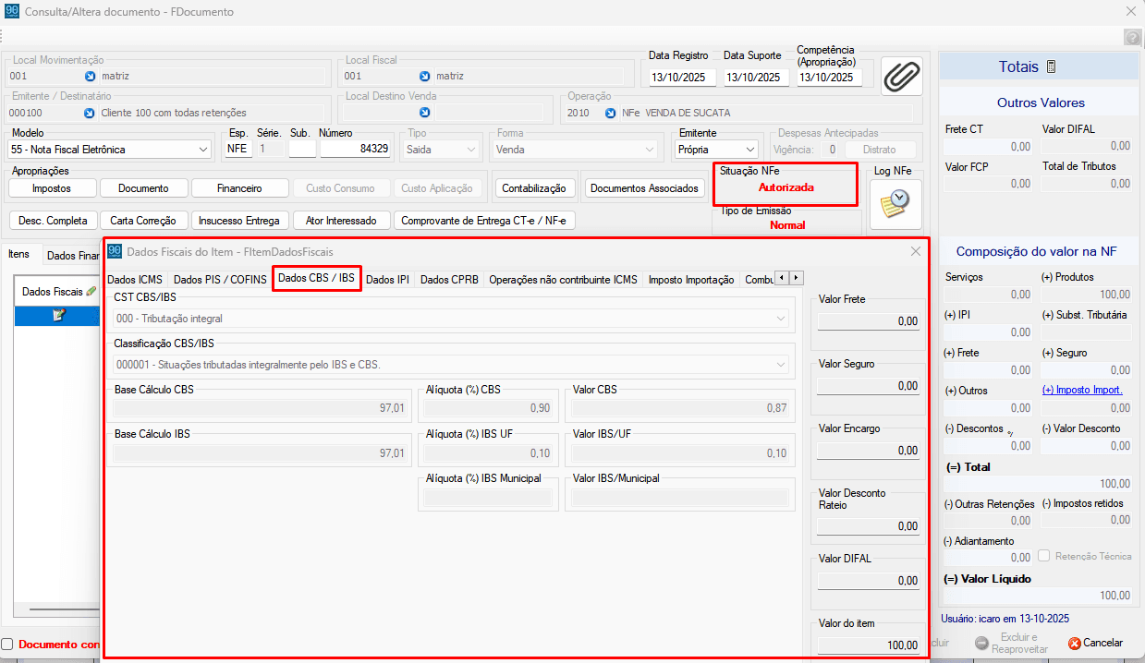The width and height of the screenshot is (1145, 663).
Task: Click the help question-mark icon
Action: tap(1132, 37)
